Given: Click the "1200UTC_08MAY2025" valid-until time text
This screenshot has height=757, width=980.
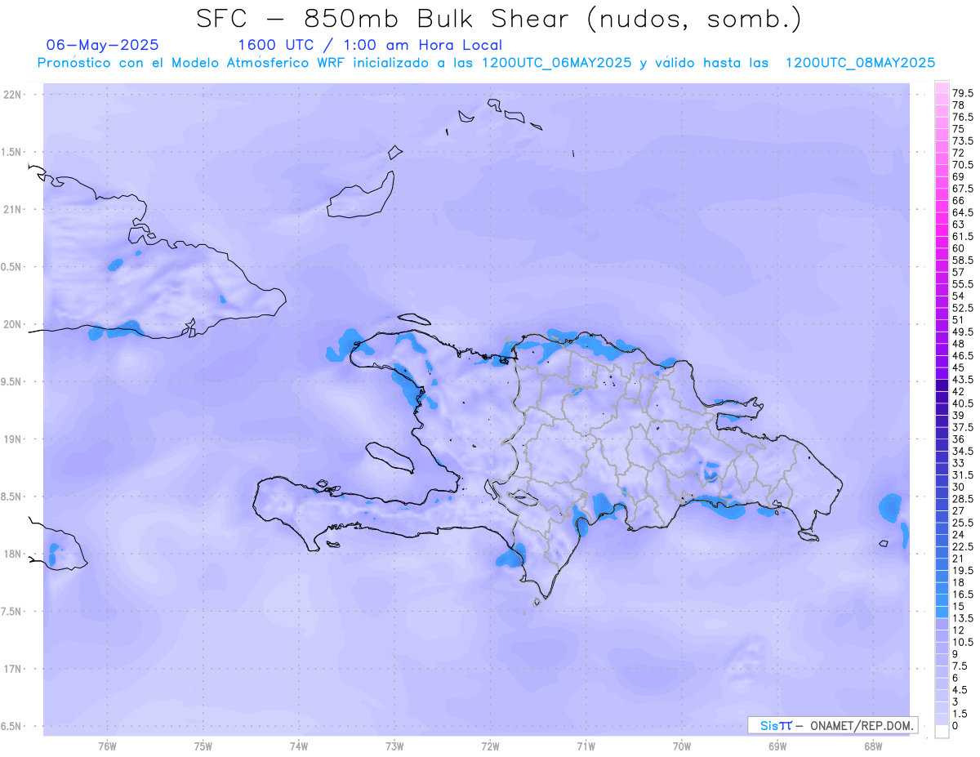Looking at the screenshot, I should [x=860, y=63].
